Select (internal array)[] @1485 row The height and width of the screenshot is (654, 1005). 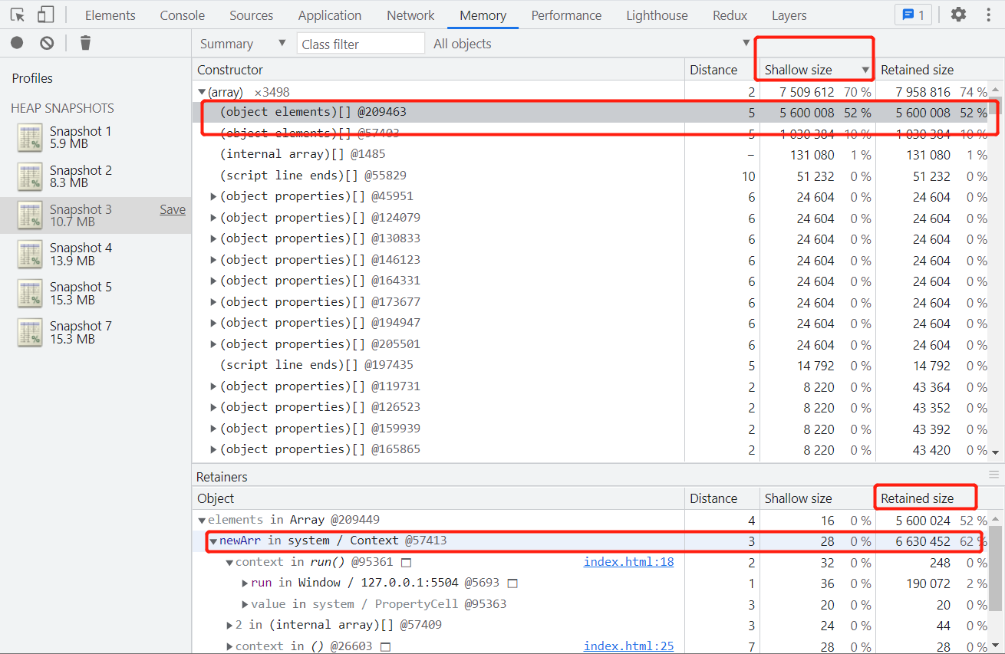pos(590,154)
